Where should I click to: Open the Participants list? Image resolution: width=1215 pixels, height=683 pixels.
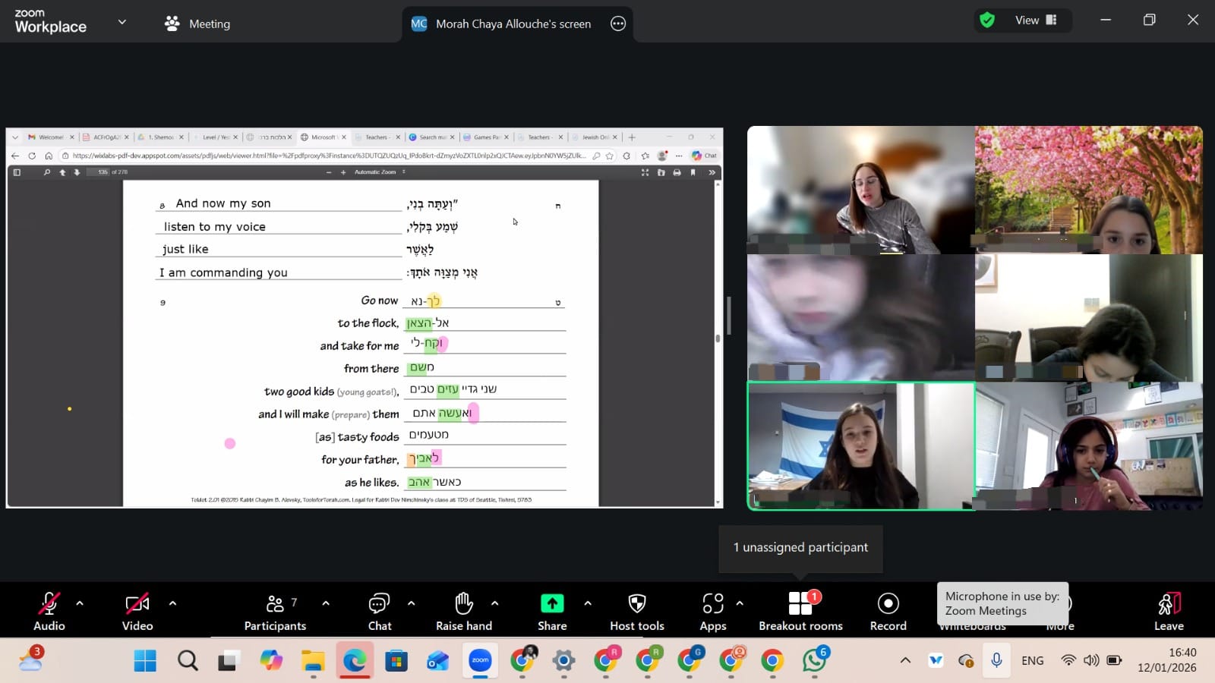[275, 611]
